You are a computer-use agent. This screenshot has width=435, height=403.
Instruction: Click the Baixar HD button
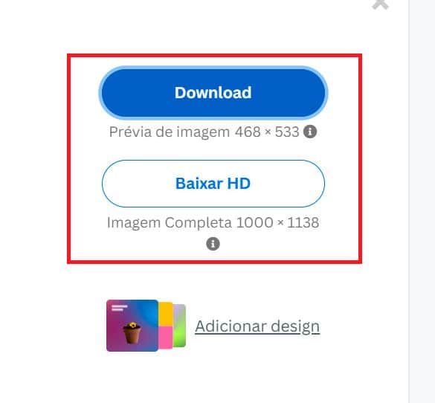(x=213, y=184)
